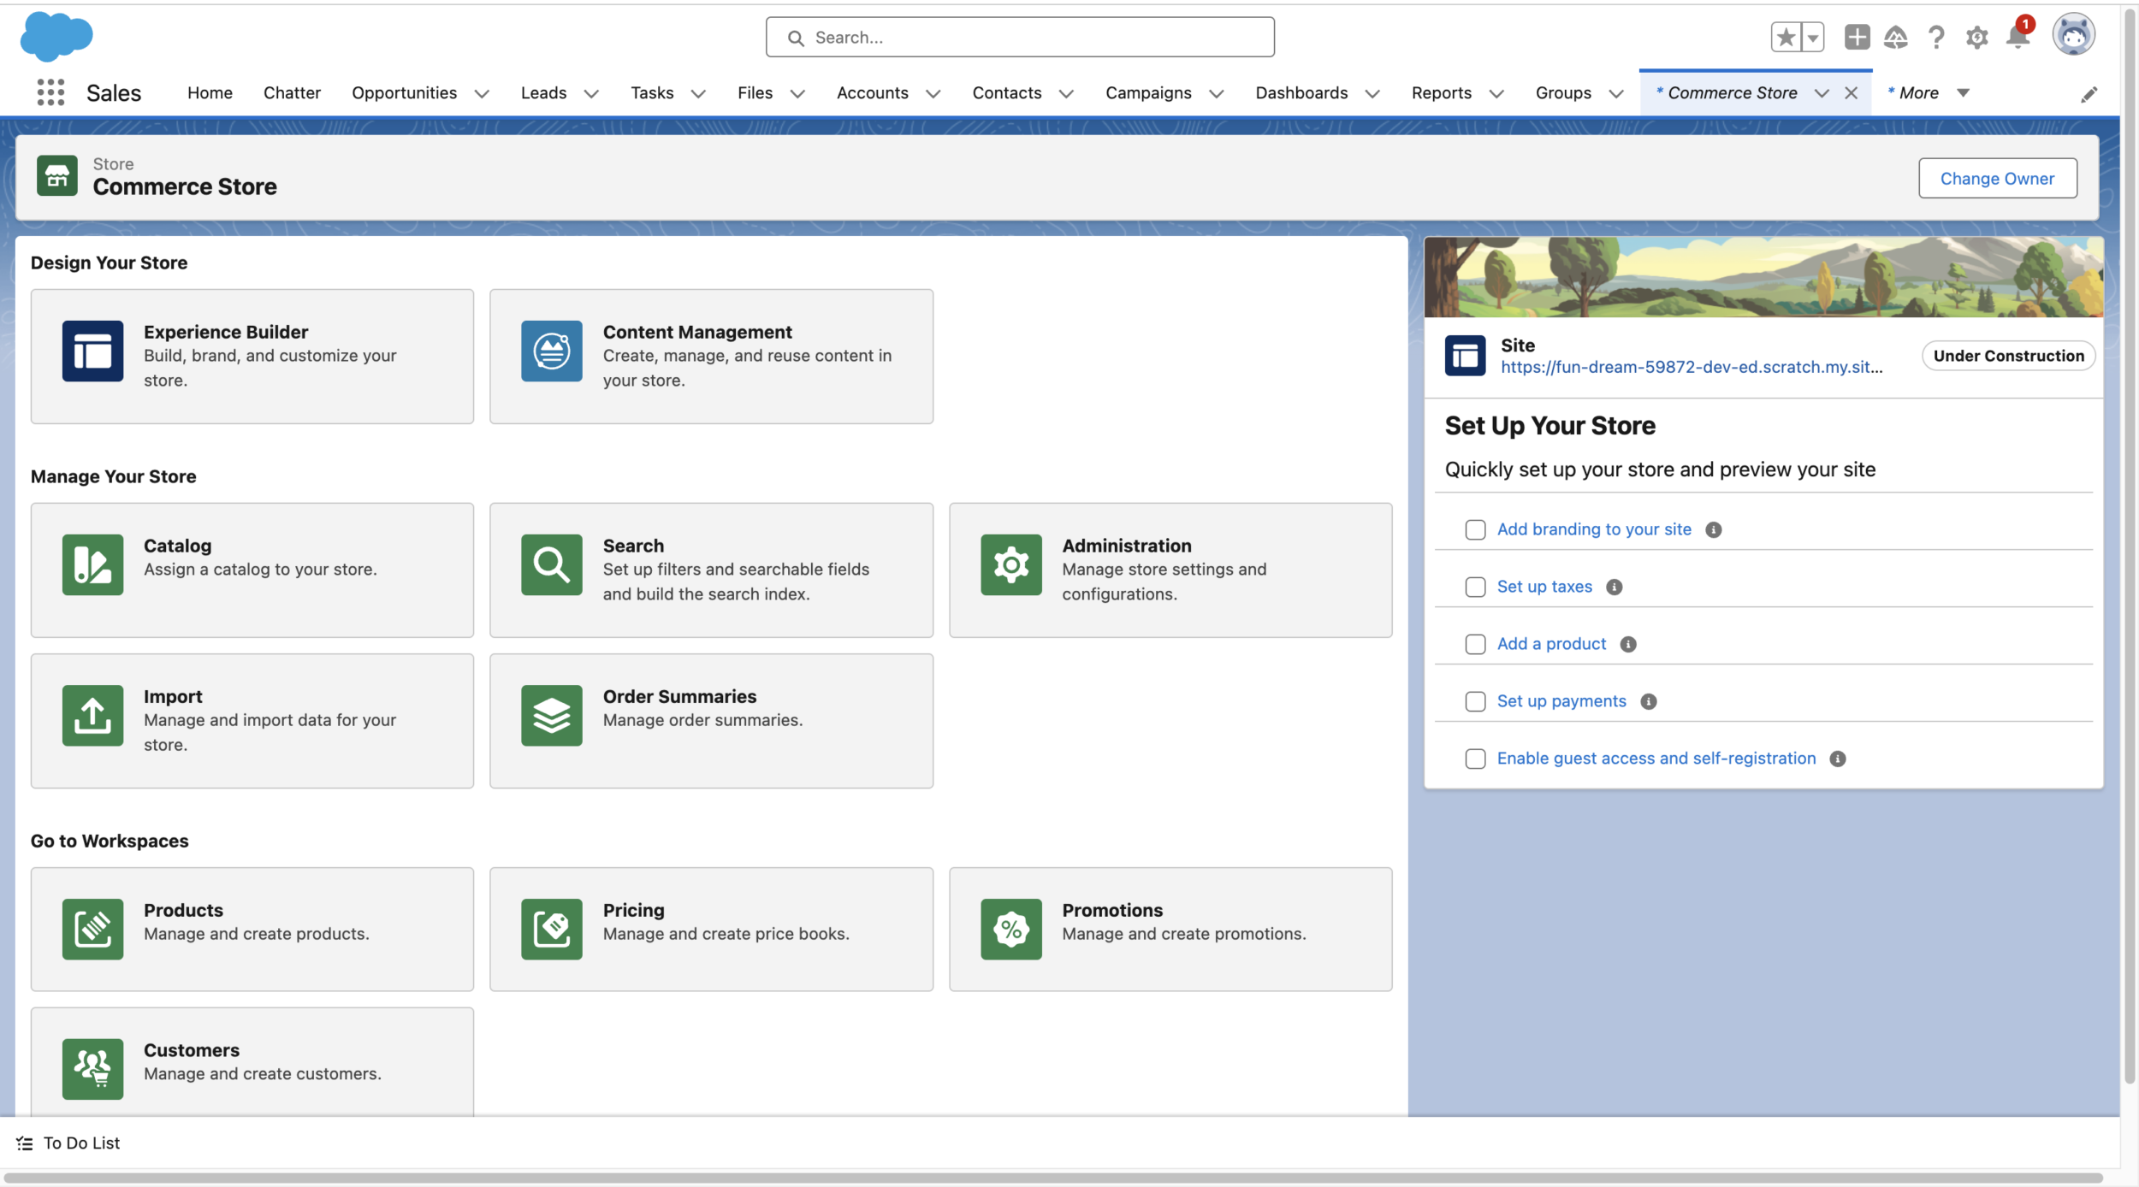Click the global actions plus icon

(x=1857, y=37)
